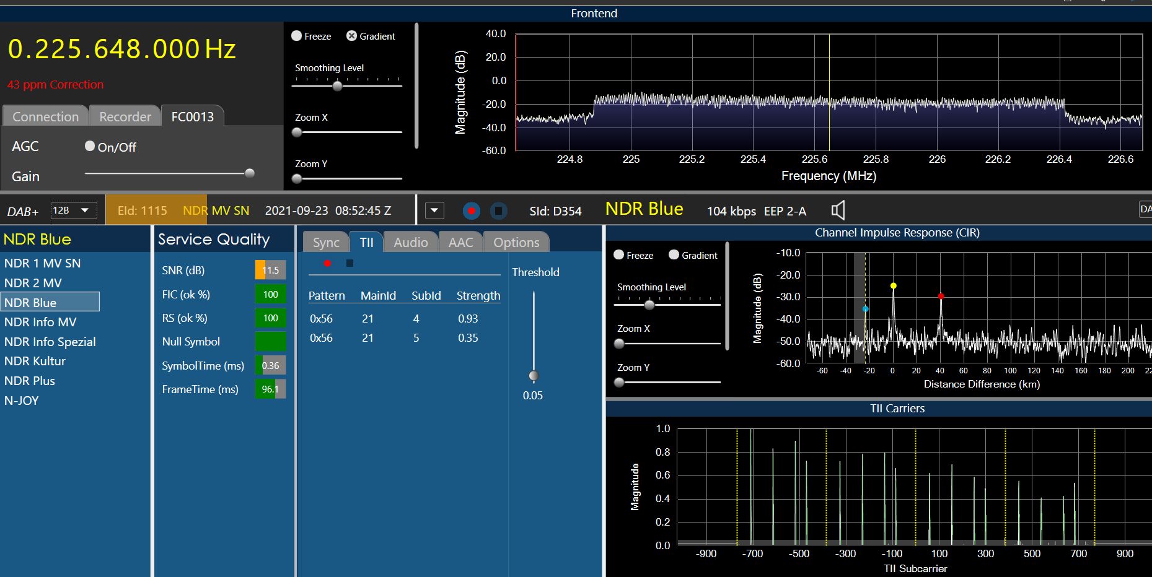Switch to the Audio tab

pos(410,242)
